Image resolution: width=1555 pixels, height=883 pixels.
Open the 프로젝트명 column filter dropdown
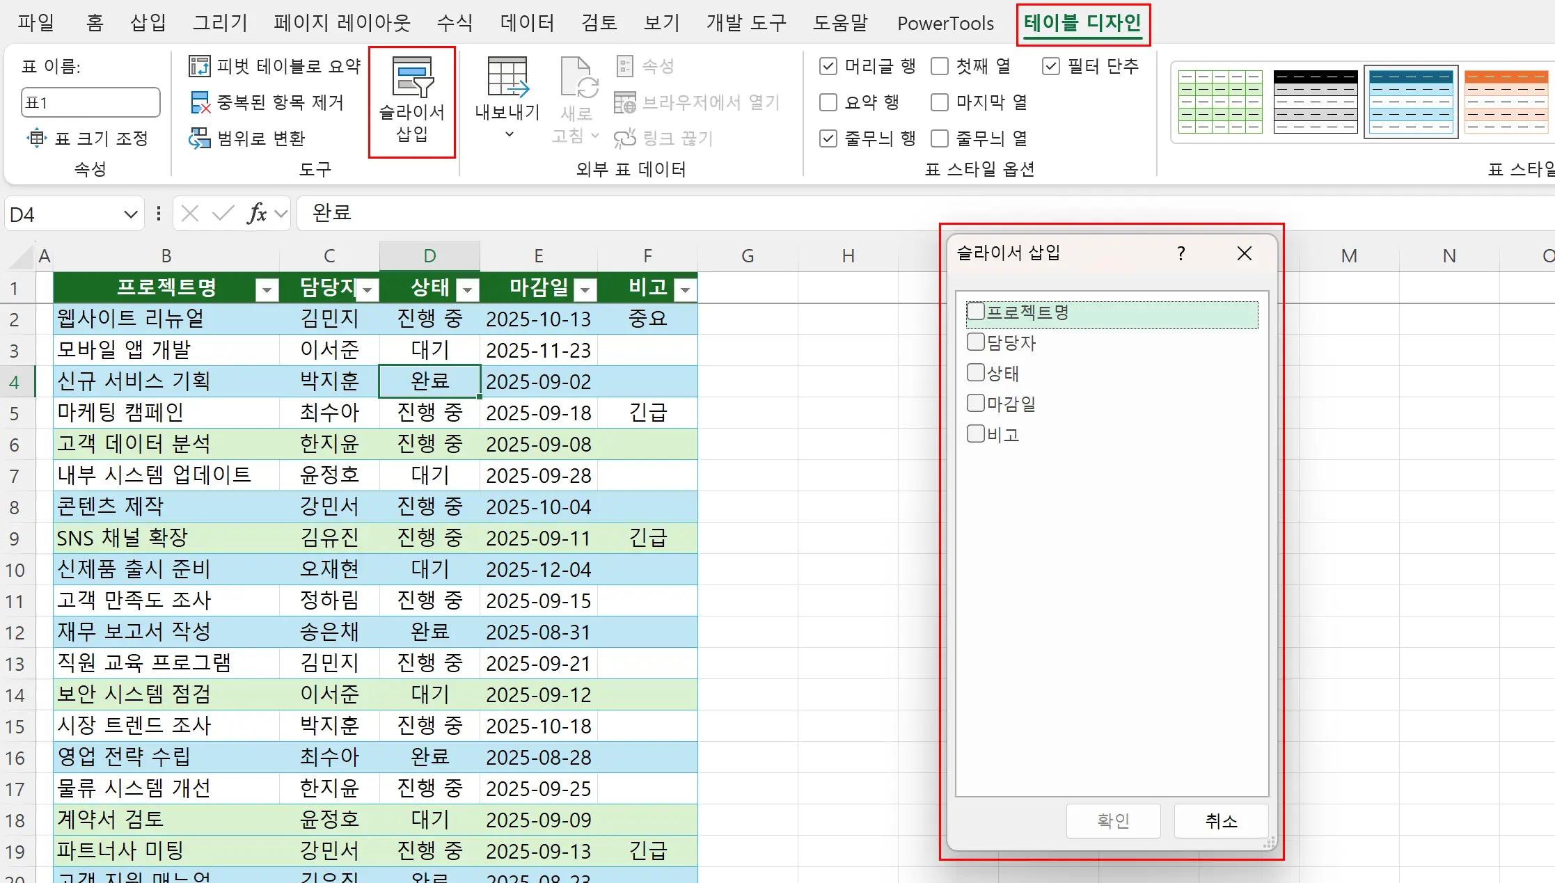pyautogui.click(x=267, y=289)
